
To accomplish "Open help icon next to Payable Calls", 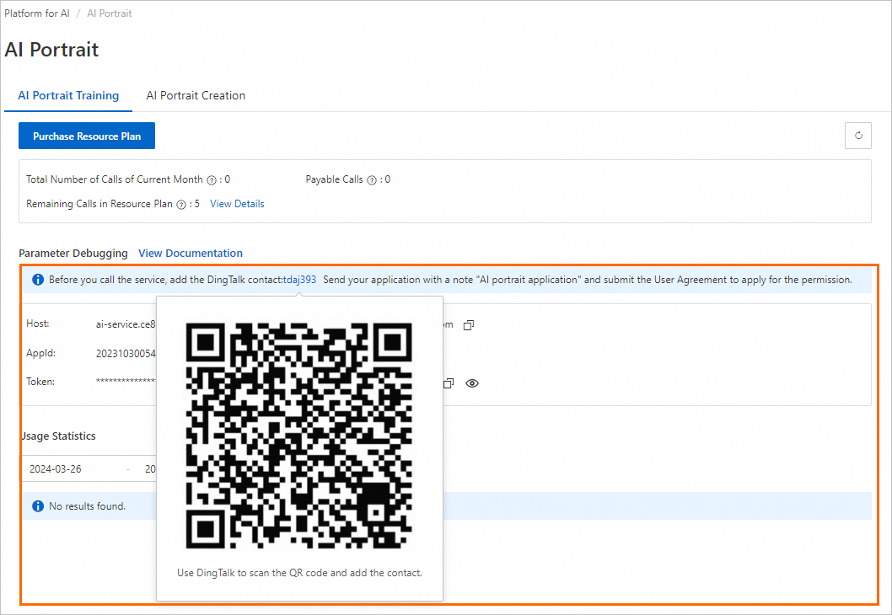I will tap(372, 180).
